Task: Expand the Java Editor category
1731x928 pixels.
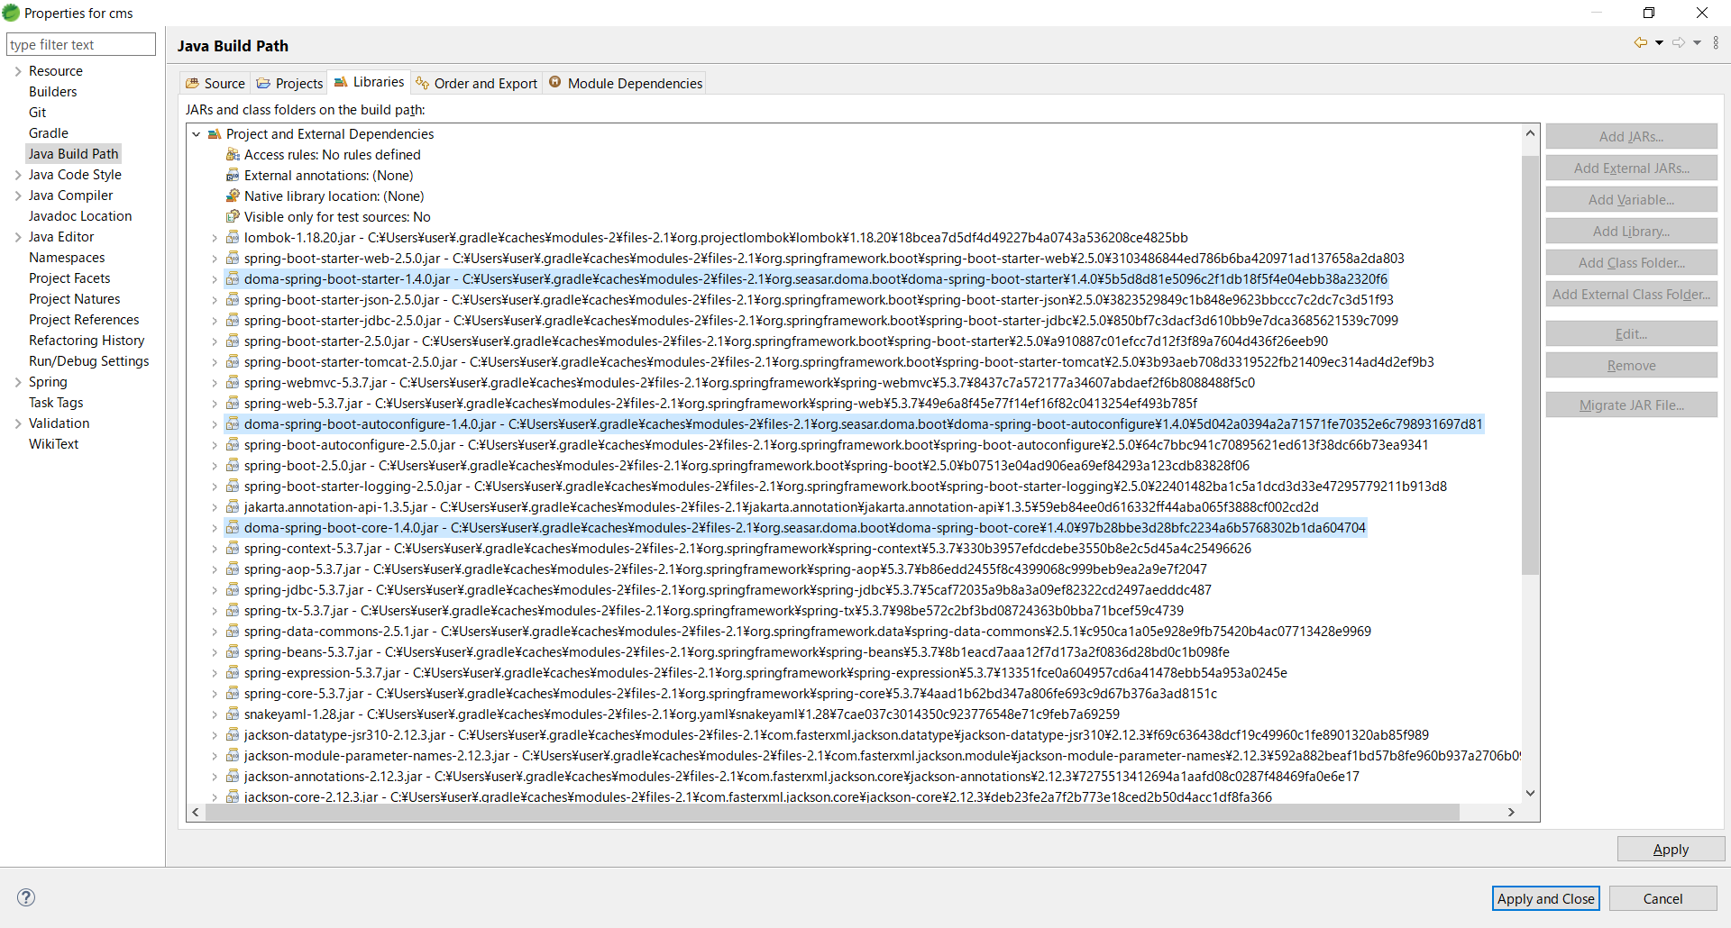Action: [x=17, y=237]
